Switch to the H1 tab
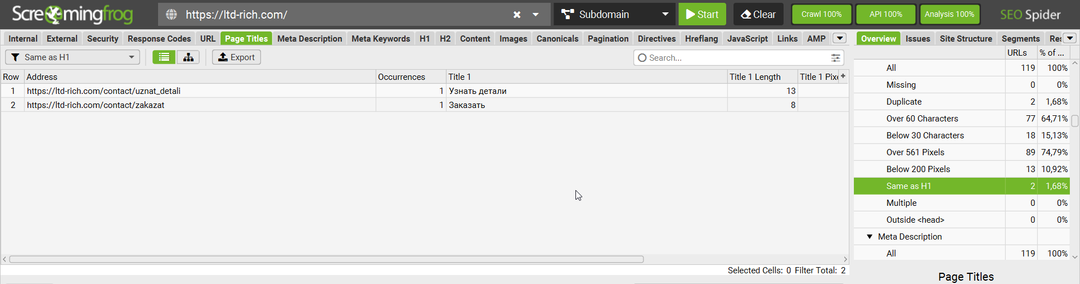1080x284 pixels. pyautogui.click(x=425, y=38)
